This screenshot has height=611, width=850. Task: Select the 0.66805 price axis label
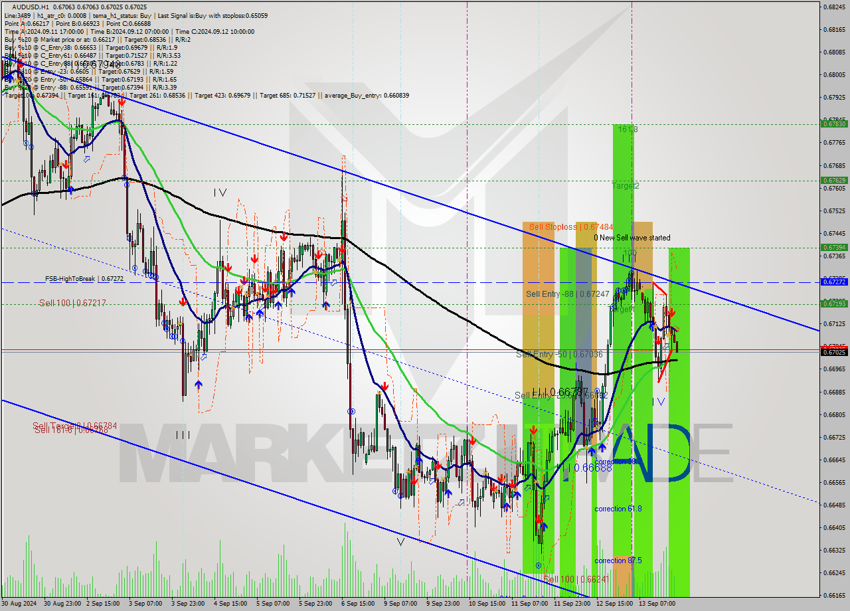834,414
